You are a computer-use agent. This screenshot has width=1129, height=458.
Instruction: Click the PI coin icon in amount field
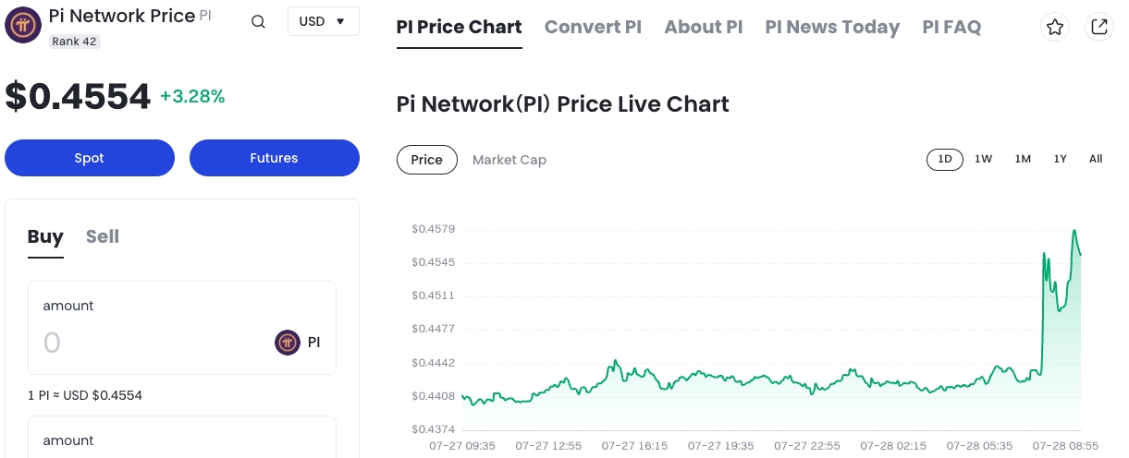pos(288,343)
